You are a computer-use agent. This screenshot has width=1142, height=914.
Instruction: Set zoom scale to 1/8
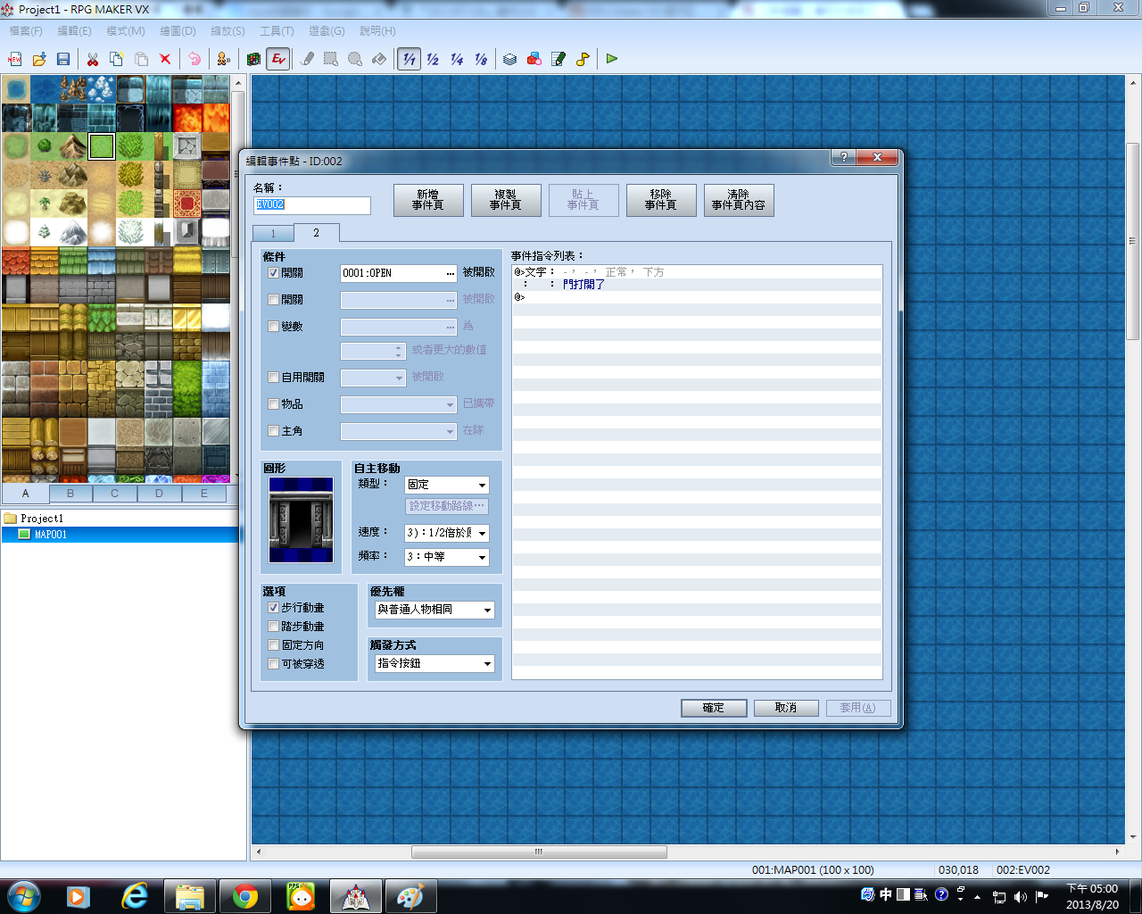481,59
